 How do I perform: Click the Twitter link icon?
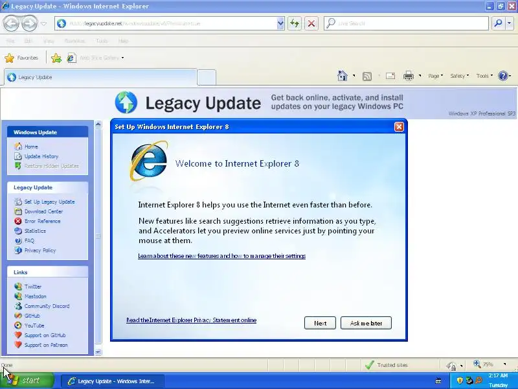[x=18, y=287]
